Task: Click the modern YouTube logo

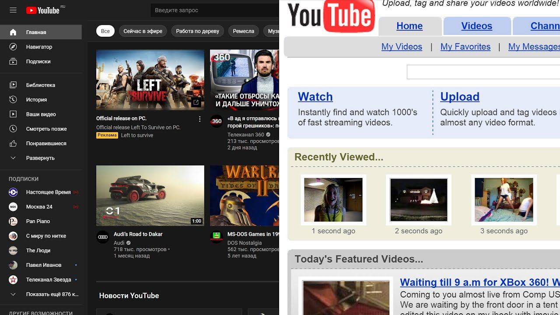Action: [x=42, y=10]
